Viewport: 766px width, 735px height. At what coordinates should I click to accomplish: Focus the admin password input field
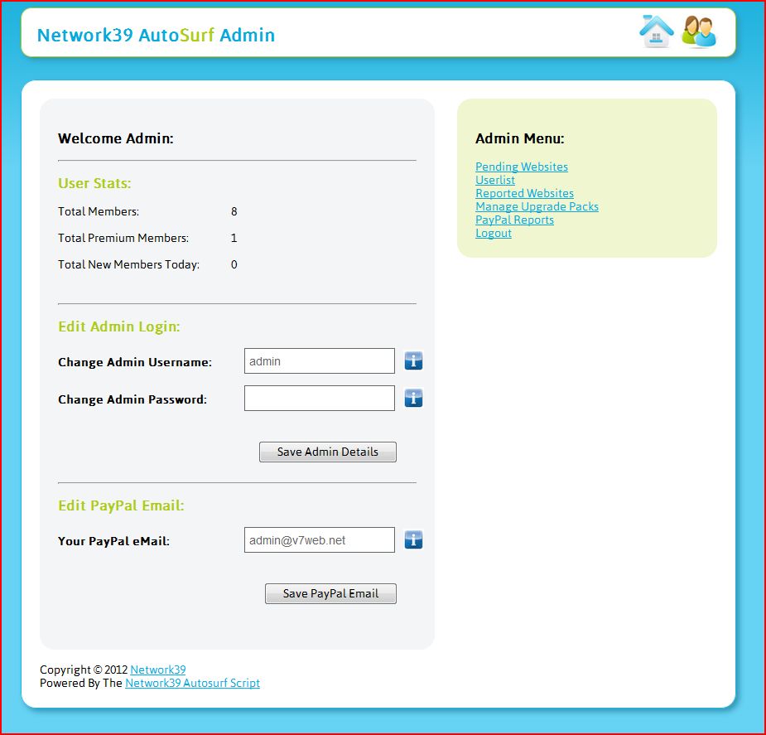(320, 398)
